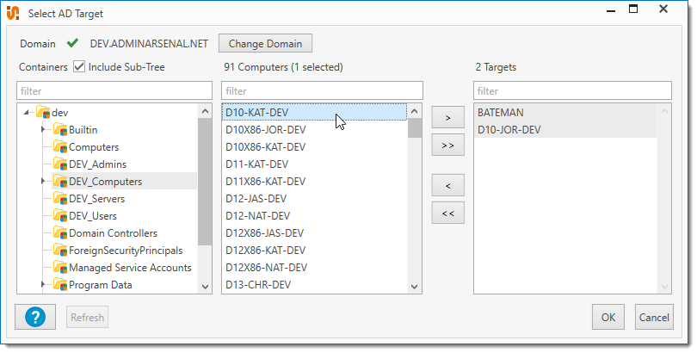The width and height of the screenshot is (697, 353).
Task: Click the ForeignSecurityPrincipals folder icon
Action: (x=59, y=250)
